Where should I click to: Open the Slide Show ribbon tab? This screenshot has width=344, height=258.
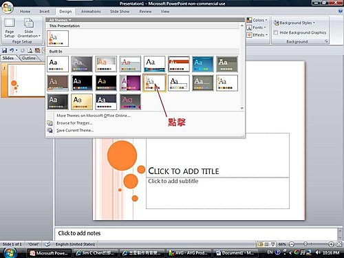coord(120,12)
